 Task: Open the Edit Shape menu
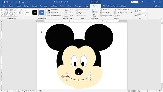[x=20, y=10]
